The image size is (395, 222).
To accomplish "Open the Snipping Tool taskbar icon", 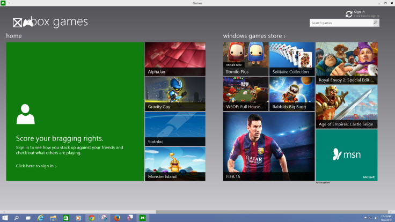I will 104,218.
